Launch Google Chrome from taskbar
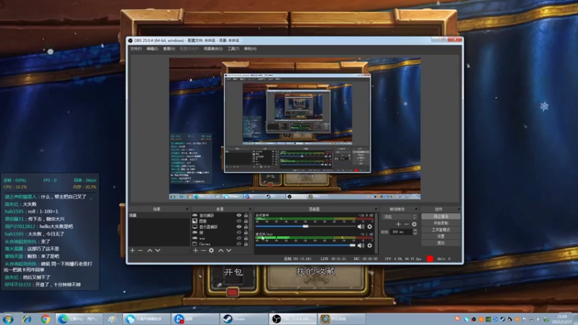Image resolution: width=578 pixels, height=325 pixels. pyautogui.click(x=46, y=319)
